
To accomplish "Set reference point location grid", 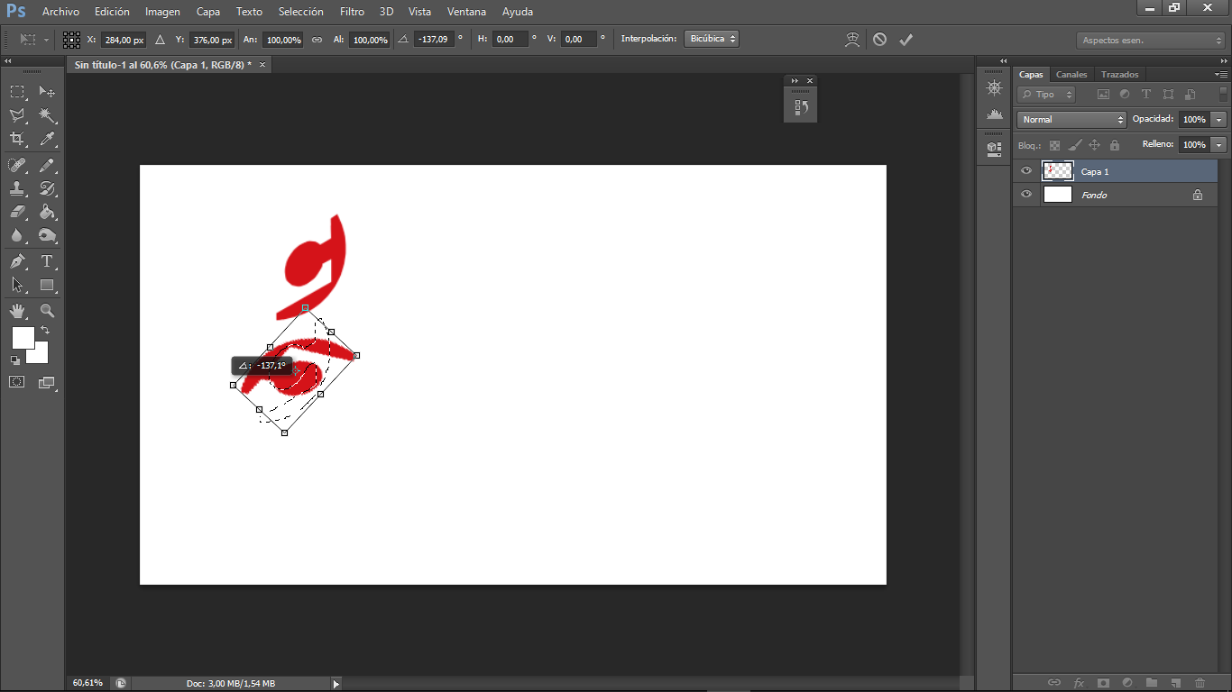I will (71, 40).
